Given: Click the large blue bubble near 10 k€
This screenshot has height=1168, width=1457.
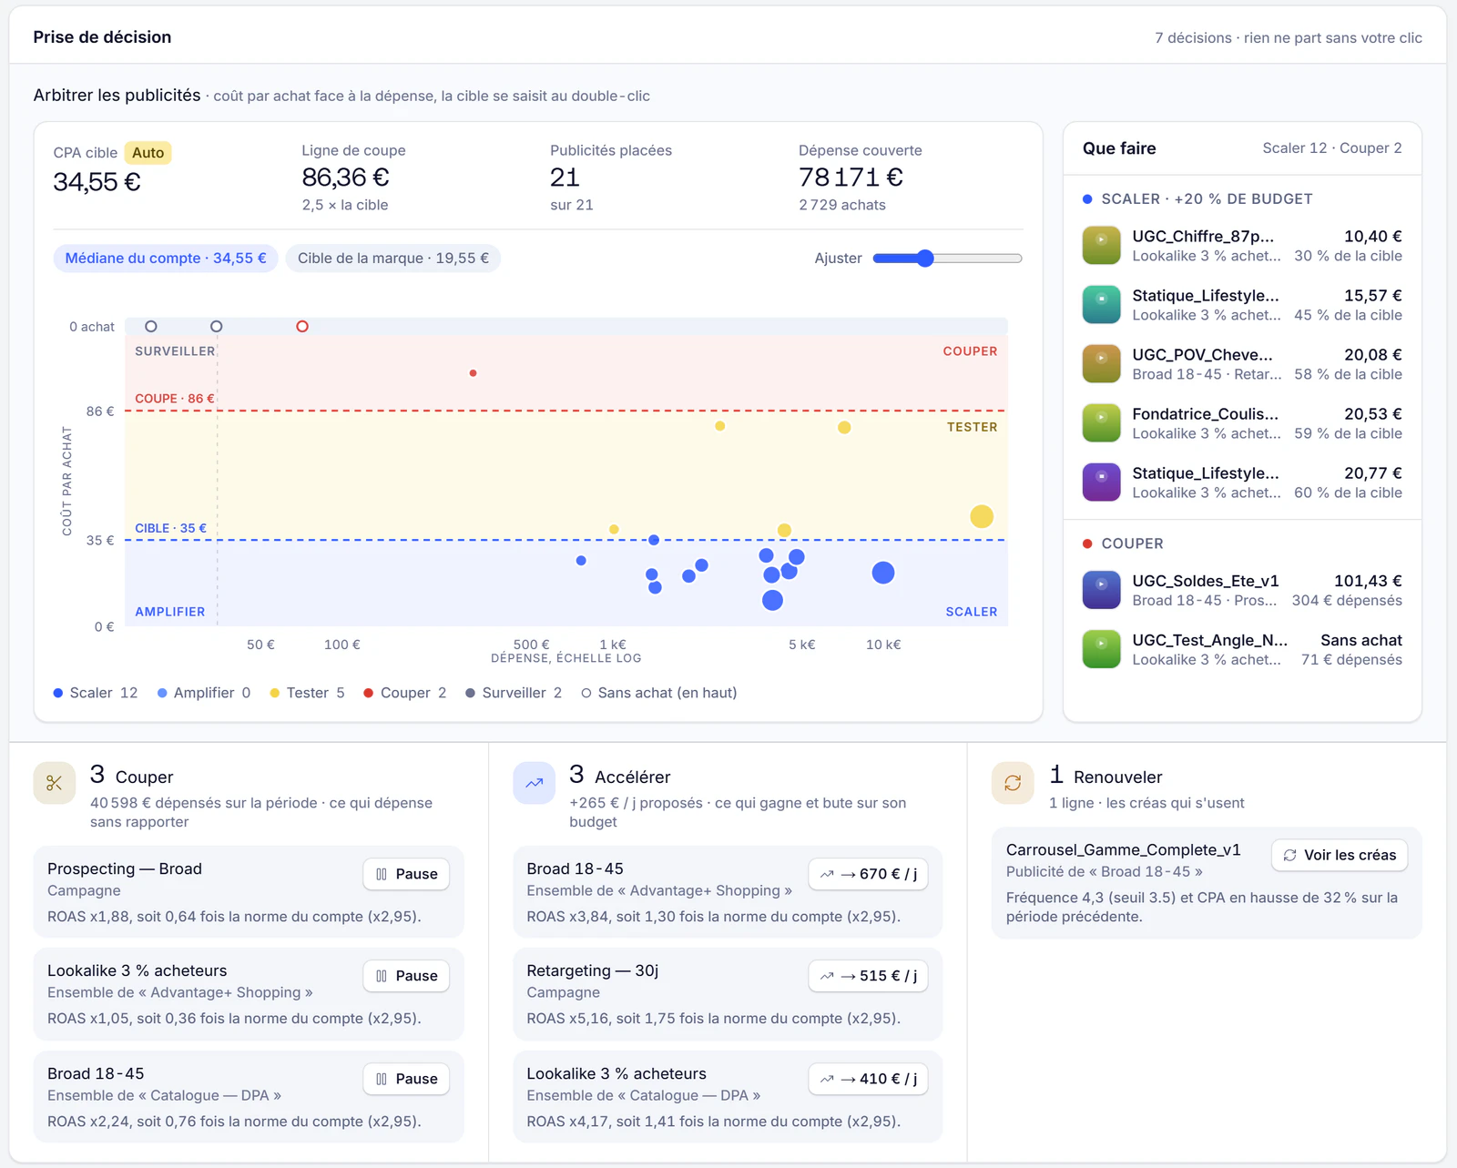Looking at the screenshot, I should pyautogui.click(x=883, y=573).
